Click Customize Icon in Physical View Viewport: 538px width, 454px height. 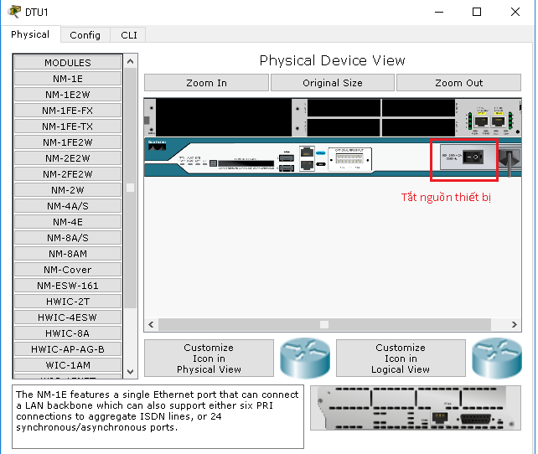[209, 359]
